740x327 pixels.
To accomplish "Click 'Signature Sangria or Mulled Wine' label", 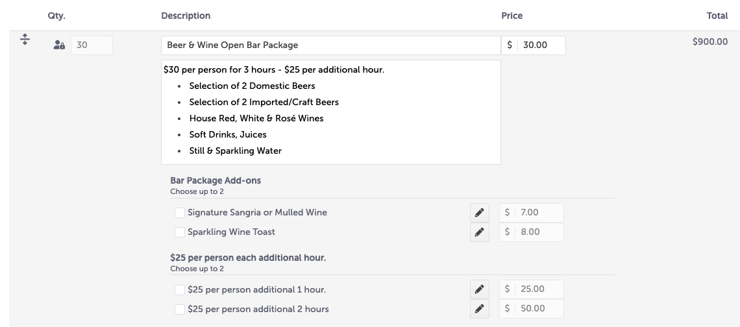I will [257, 213].
